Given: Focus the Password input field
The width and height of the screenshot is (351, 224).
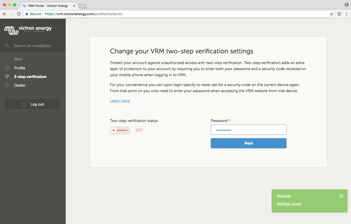Looking at the screenshot, I should [x=248, y=130].
